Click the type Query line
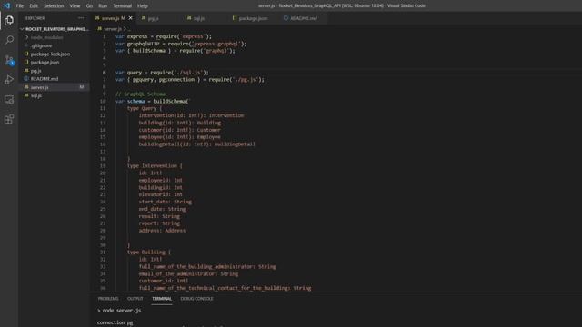 pyautogui.click(x=145, y=108)
